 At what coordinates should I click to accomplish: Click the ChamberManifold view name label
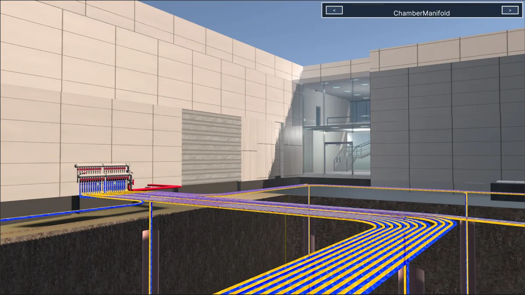pos(421,13)
